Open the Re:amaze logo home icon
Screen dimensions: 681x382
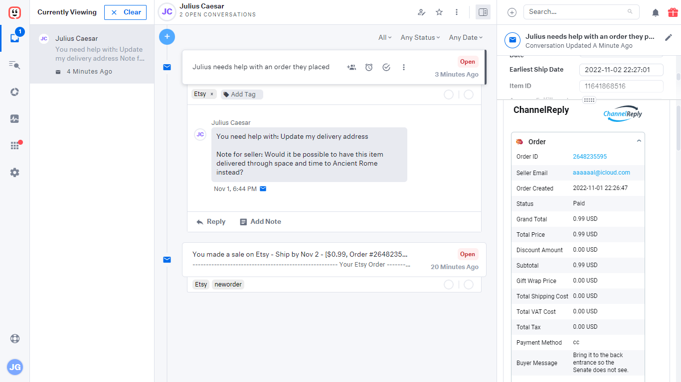point(14,12)
